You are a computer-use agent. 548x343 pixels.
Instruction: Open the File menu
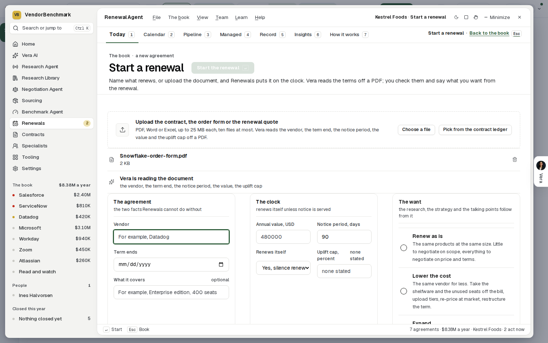point(156,18)
